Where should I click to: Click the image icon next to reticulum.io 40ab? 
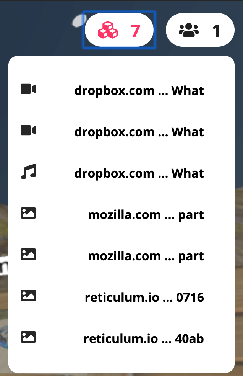(x=28, y=337)
